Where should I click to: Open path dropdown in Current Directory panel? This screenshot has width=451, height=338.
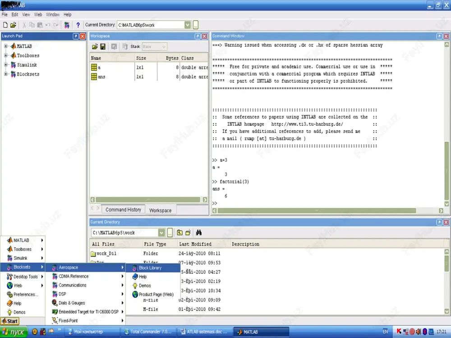(161, 233)
